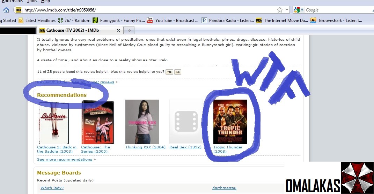Open Latest Headlines feed bookmark
Viewport: 374px width, 194px height.
coord(37,21)
